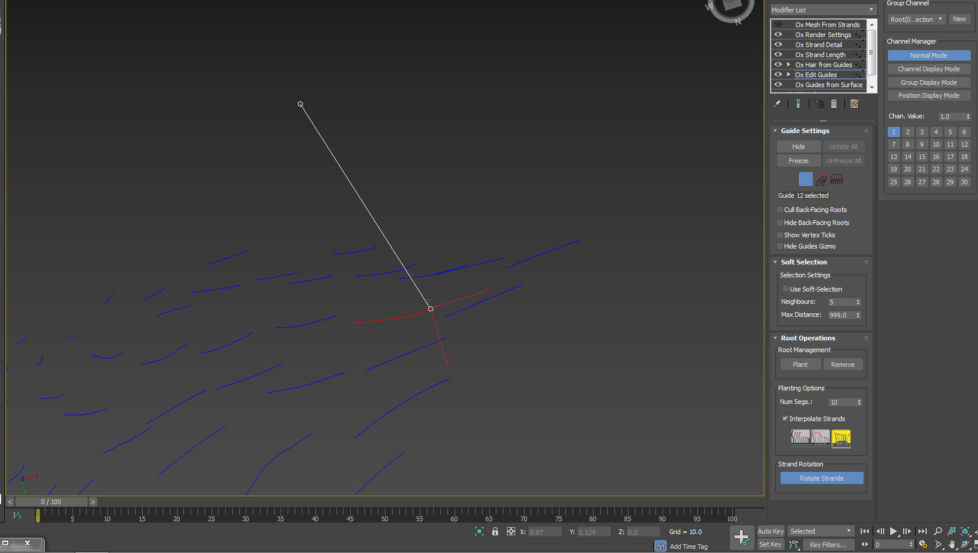The height and width of the screenshot is (553, 978).
Task: Select Ox Guides from Surface in stack
Action: [828, 85]
